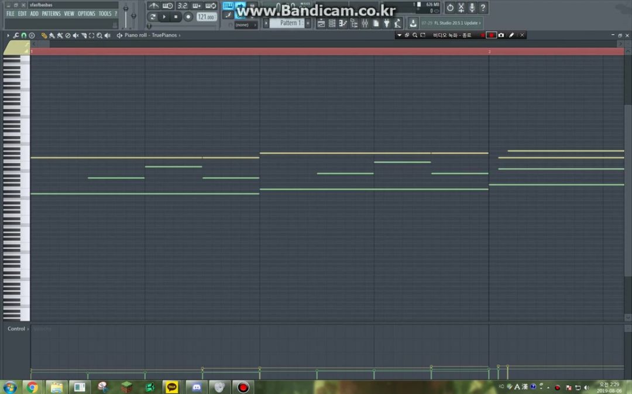Click the piano roll zoom magnifier tool

[x=99, y=36]
